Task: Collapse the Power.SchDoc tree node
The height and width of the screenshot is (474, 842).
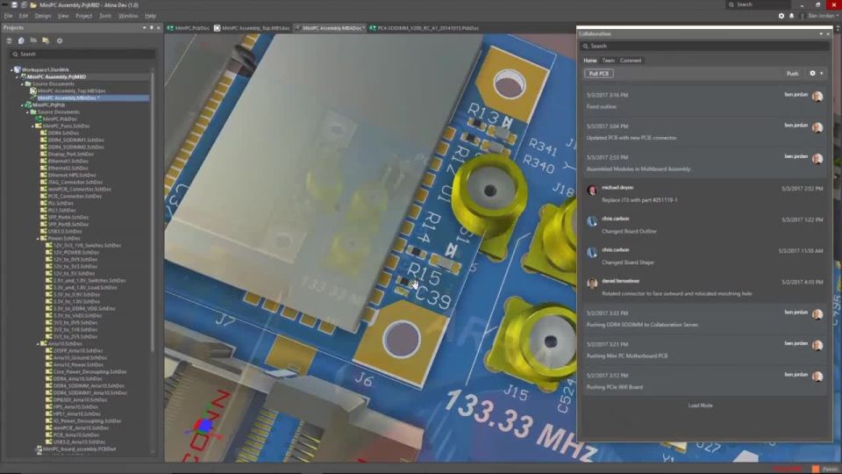Action: click(x=38, y=239)
